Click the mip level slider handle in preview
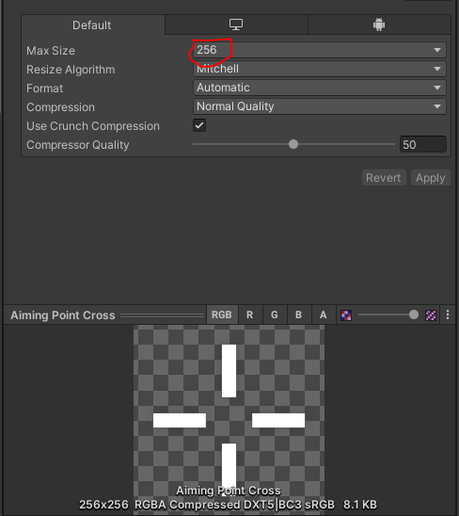This screenshot has height=516, width=459. coord(414,314)
